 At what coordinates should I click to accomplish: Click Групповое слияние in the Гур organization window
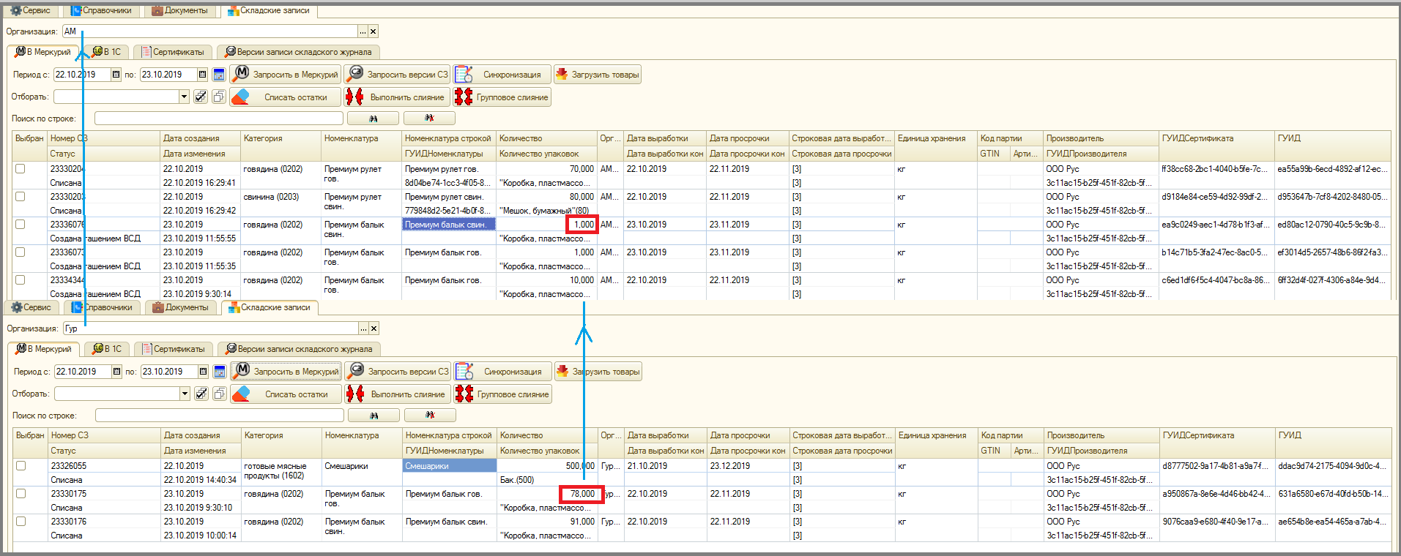(502, 394)
